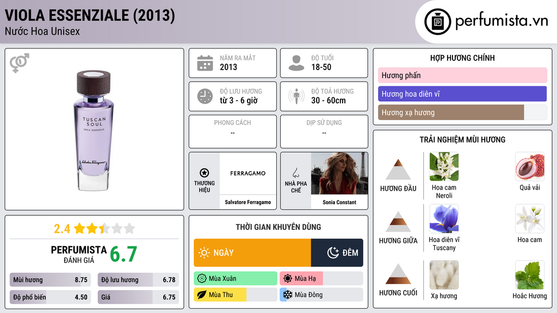Click the sun icon in the Ngày bar
557x313 pixels.
pos(204,253)
